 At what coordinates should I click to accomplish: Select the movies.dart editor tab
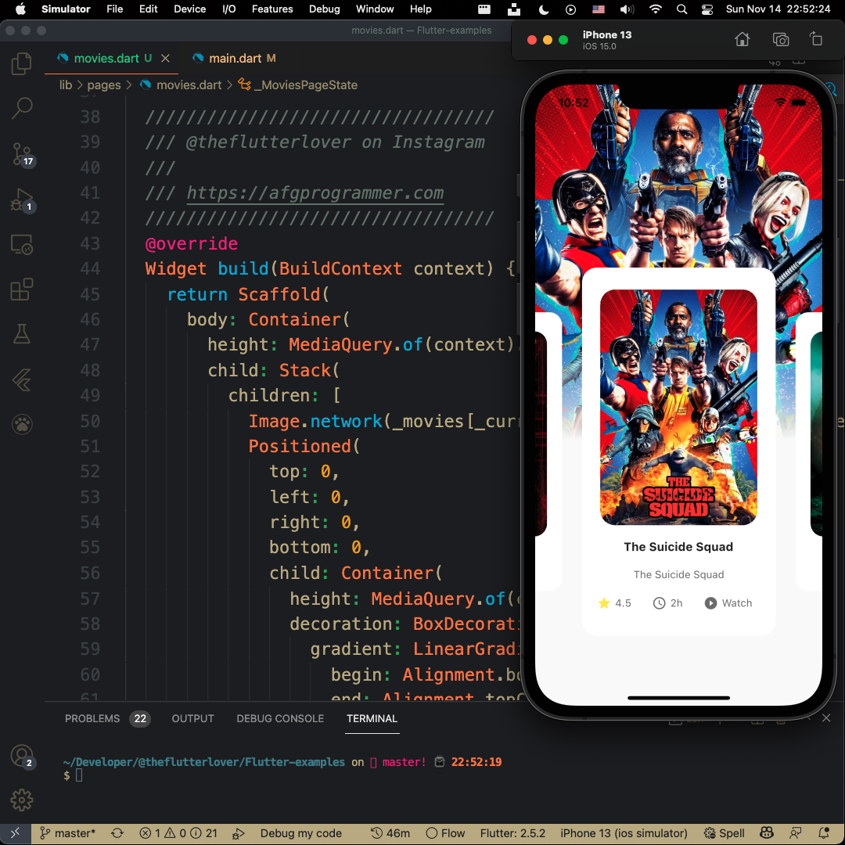[106, 58]
